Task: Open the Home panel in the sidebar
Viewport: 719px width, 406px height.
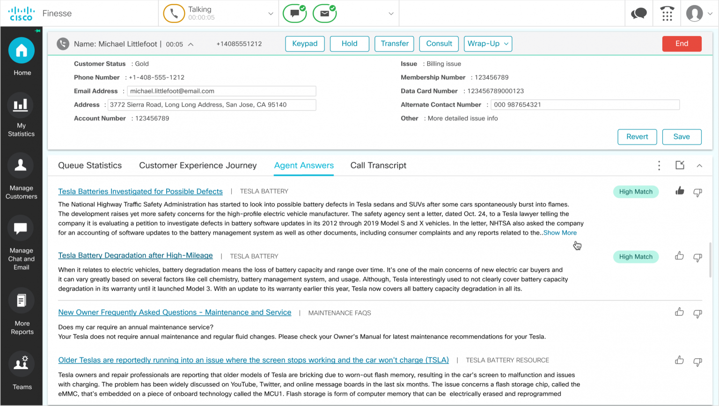Action: pos(21,50)
